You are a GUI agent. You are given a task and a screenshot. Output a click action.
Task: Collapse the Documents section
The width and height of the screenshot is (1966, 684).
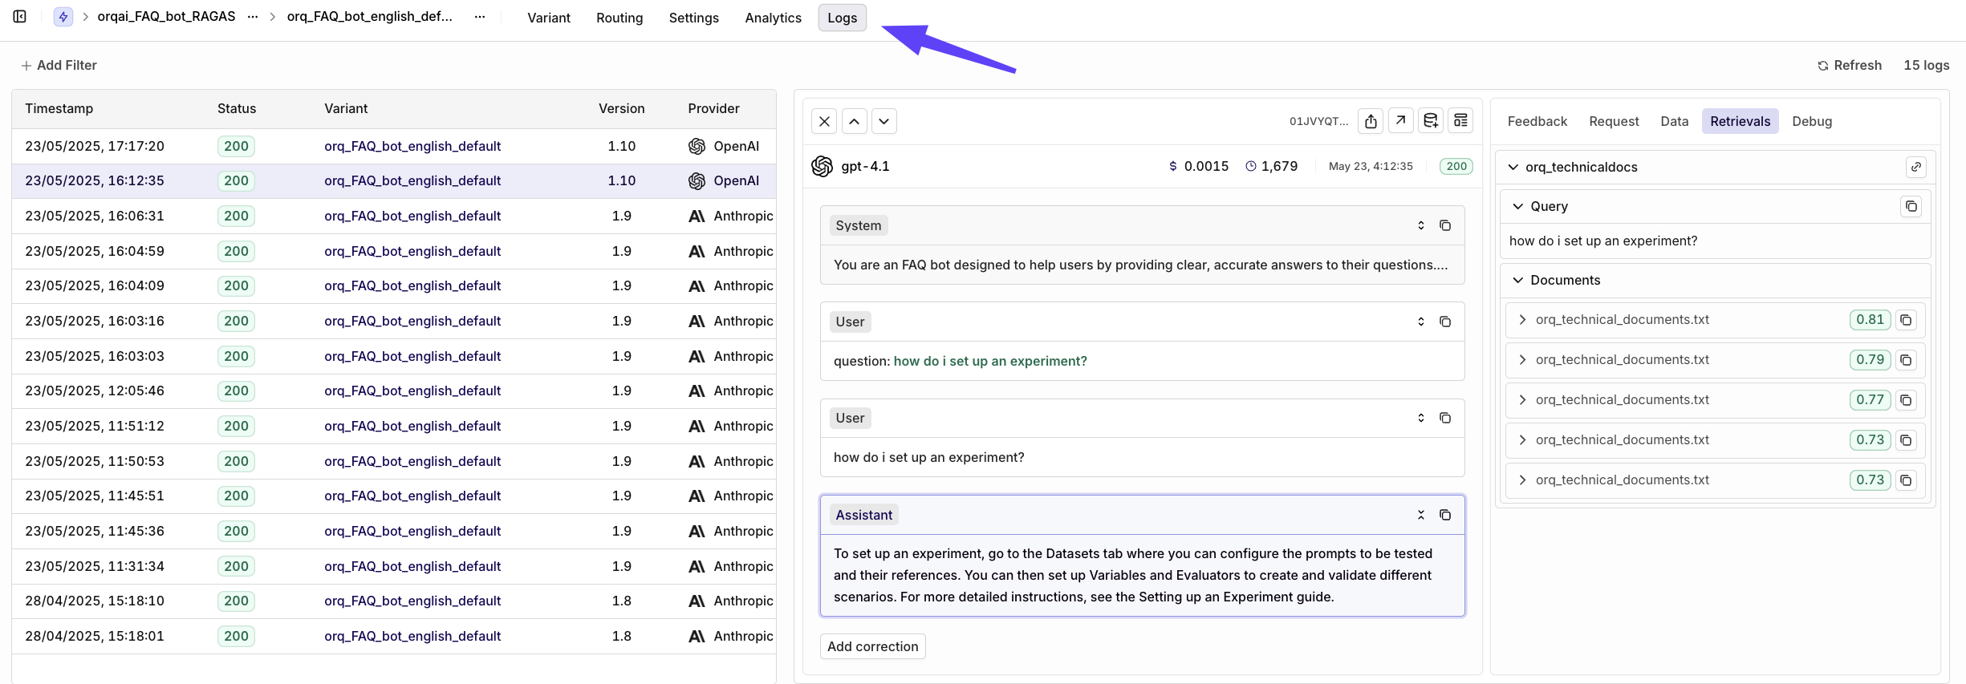1518,280
